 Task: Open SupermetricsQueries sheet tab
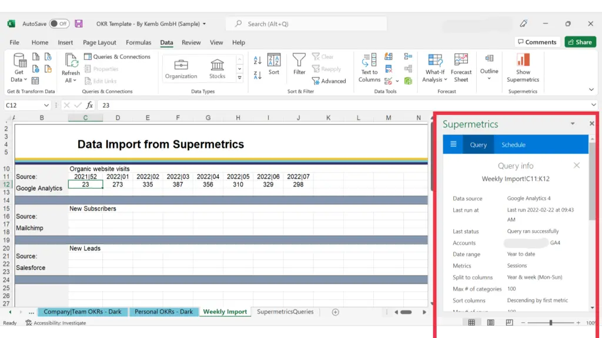285,312
